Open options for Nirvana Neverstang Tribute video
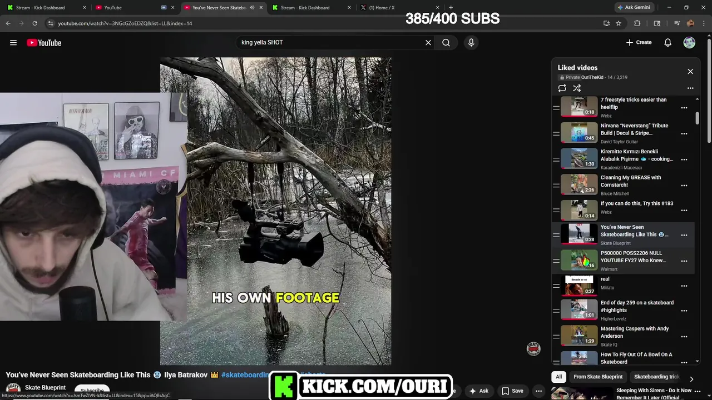The image size is (712, 400). point(684,133)
